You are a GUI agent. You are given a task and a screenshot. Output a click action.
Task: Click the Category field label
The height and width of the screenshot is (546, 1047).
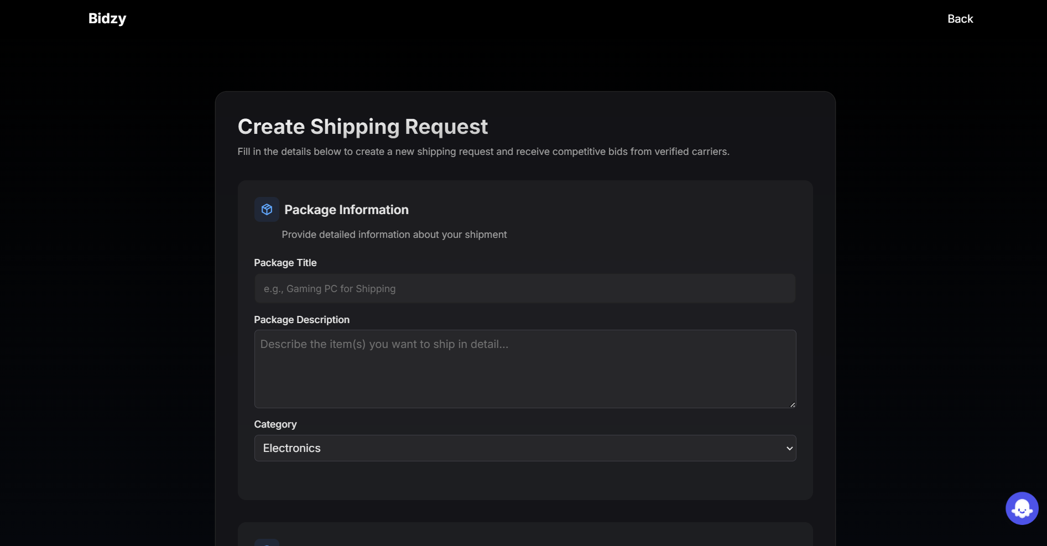275,424
